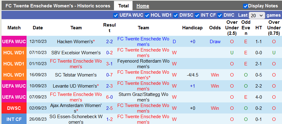Open the 6-0 match result

(x=109, y=97)
